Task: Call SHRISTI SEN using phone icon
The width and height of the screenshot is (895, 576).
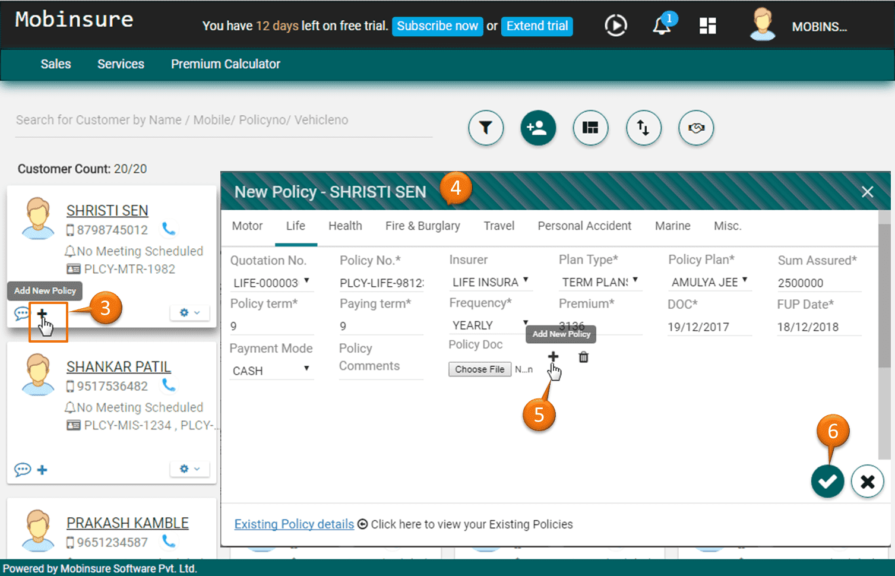Action: [x=169, y=229]
